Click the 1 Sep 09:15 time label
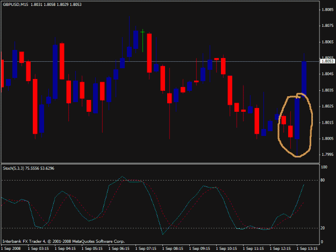The height and width of the screenshot is (252, 336). 199,249
